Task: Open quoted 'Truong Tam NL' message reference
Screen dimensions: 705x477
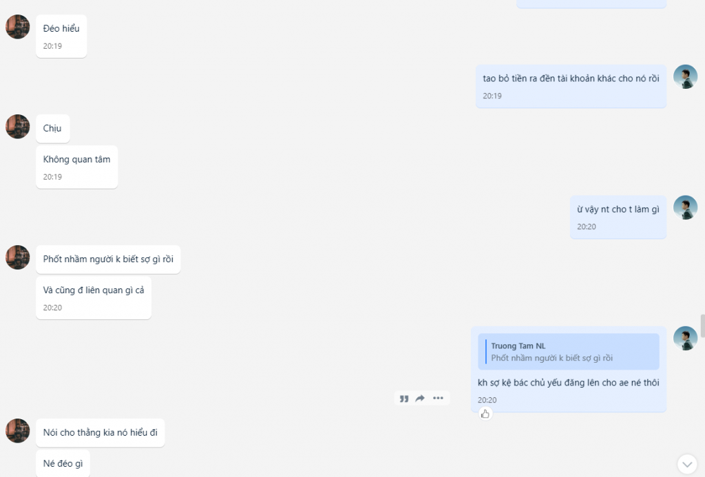Action: pyautogui.click(x=568, y=352)
